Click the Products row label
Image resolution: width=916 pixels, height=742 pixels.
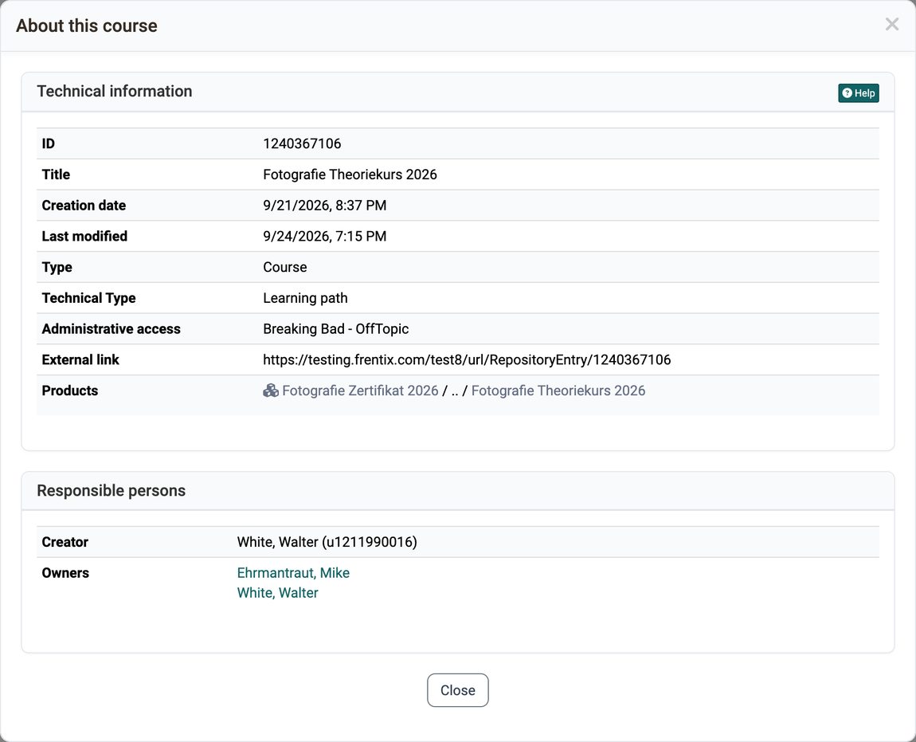[69, 391]
